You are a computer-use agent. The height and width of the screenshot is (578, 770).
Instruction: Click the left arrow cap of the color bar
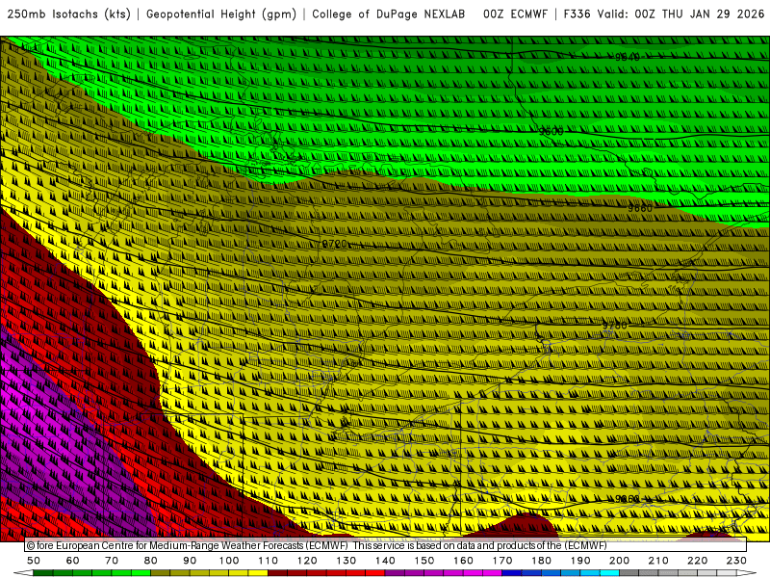point(23,573)
